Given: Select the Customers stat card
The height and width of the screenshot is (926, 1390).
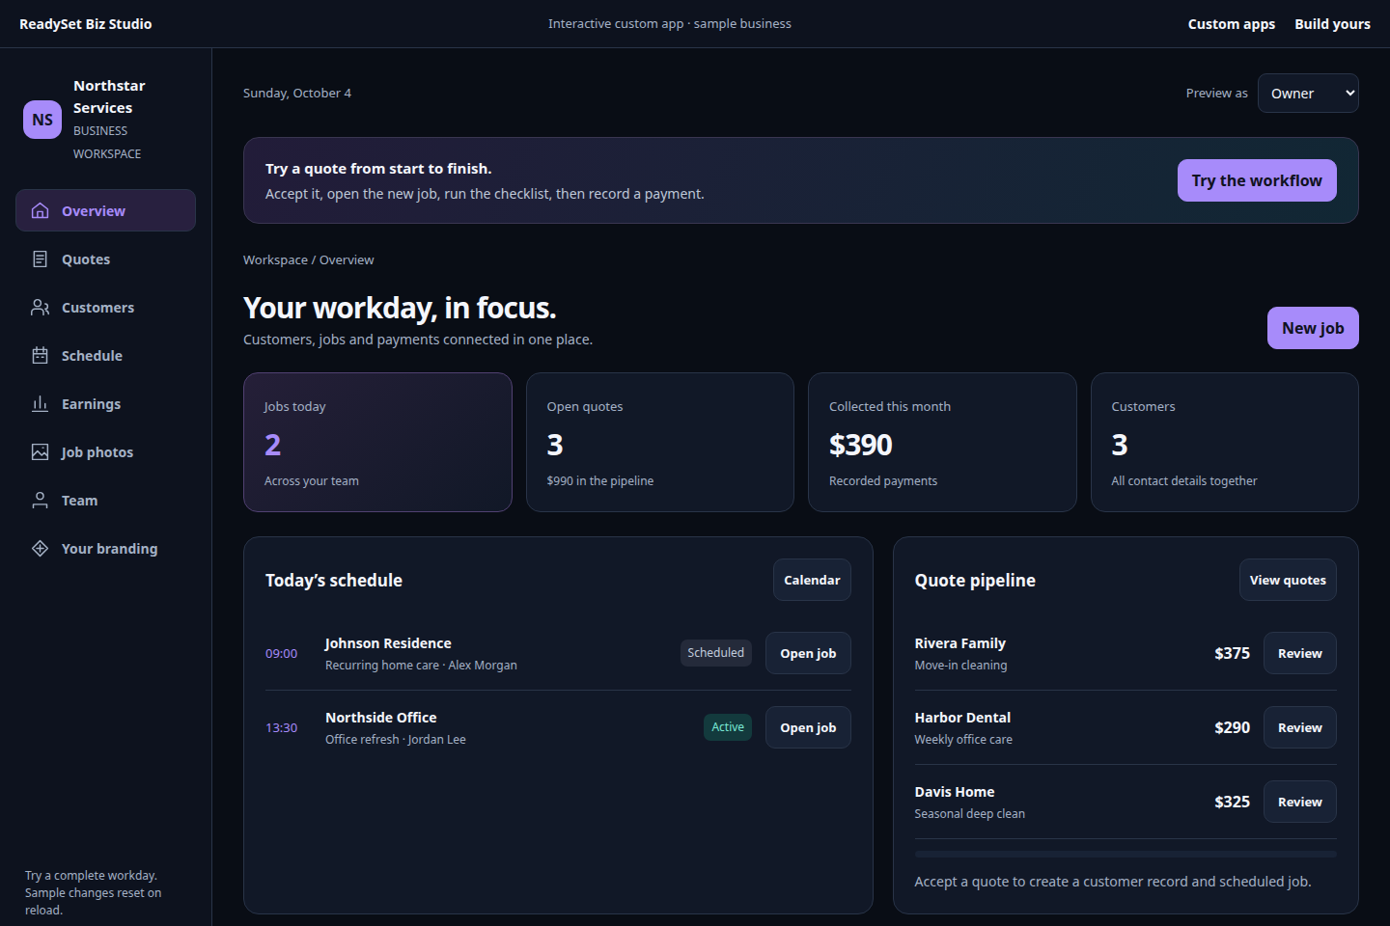Looking at the screenshot, I should pyautogui.click(x=1225, y=442).
